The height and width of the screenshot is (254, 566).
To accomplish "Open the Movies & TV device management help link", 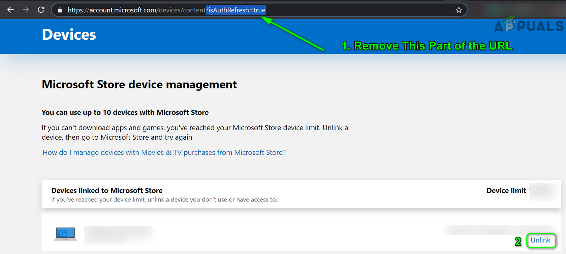I will tap(164, 152).
